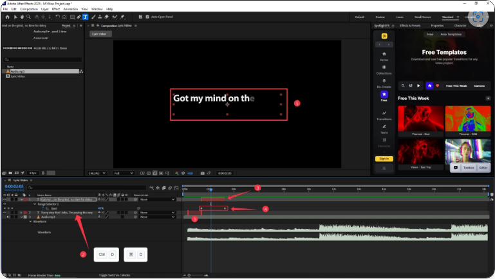
Task: Toggle the Start property stopwatch
Action: point(43,208)
